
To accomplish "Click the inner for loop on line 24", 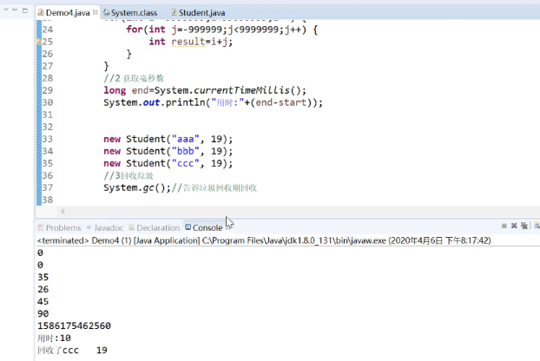I will [x=221, y=30].
